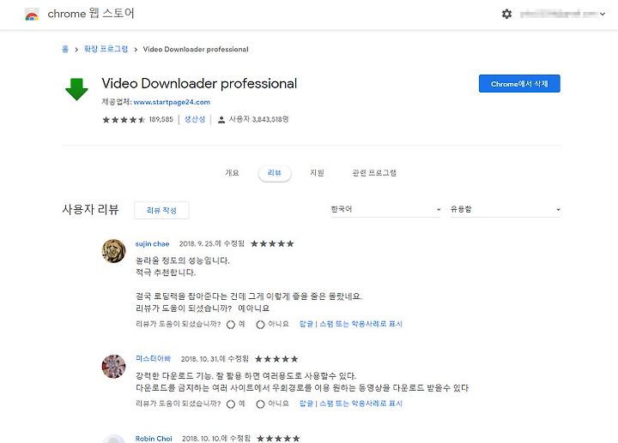The image size is (618, 443).
Task: Click the user count person icon
Action: [x=221, y=120]
